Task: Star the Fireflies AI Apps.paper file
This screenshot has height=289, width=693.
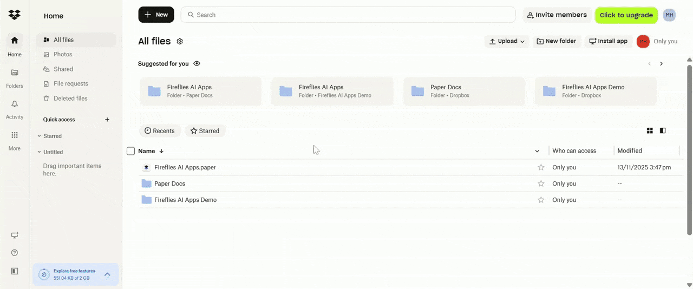Action: click(541, 167)
